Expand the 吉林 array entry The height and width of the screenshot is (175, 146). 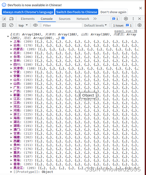tap(11, 61)
